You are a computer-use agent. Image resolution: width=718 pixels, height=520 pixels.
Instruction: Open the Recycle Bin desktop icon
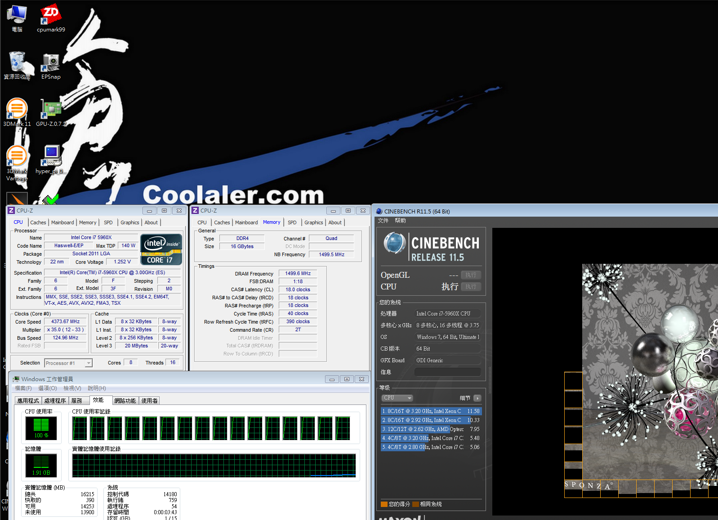17,66
